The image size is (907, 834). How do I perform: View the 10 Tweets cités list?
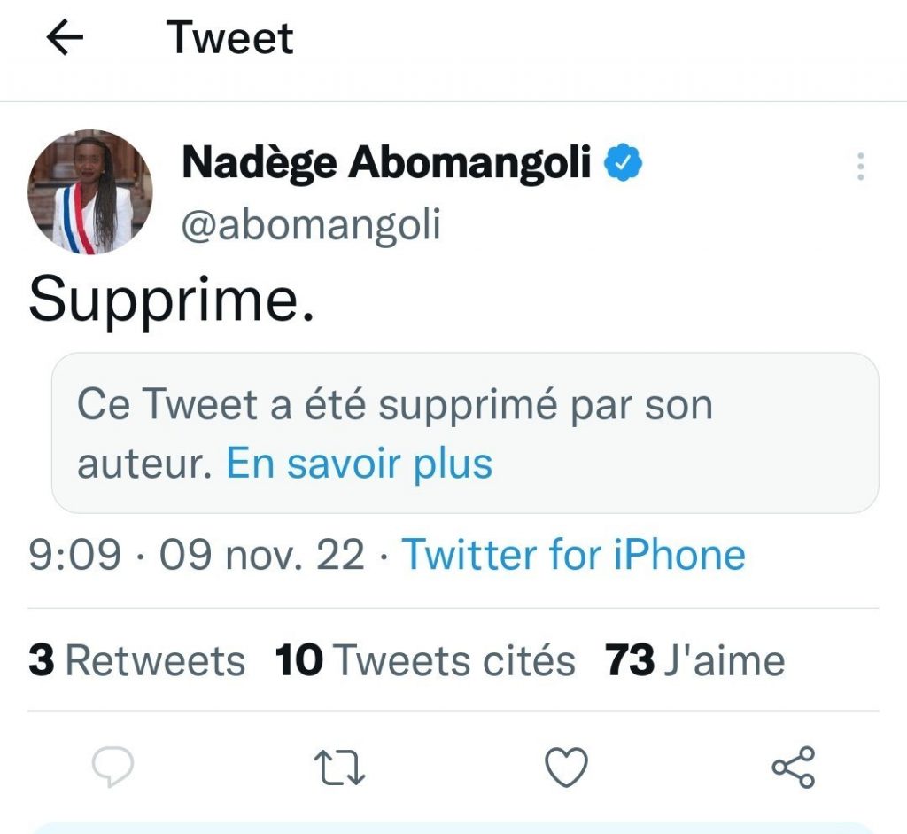425,660
